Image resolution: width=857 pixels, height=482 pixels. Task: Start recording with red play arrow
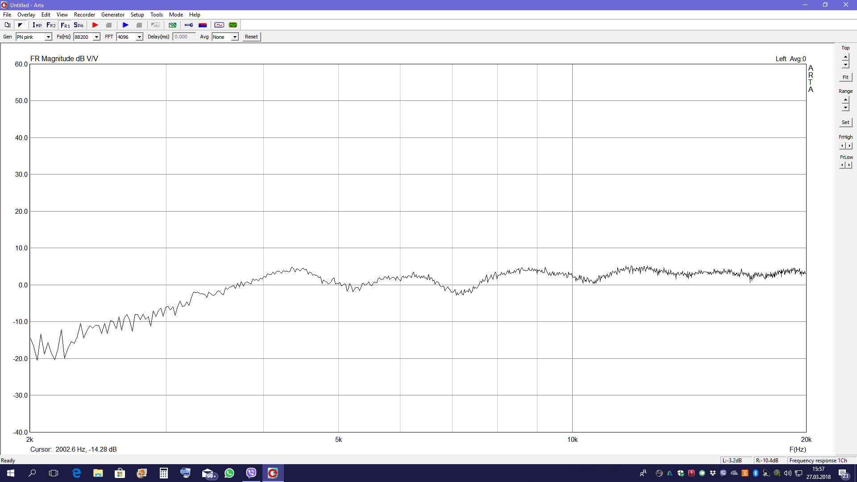[x=95, y=25]
